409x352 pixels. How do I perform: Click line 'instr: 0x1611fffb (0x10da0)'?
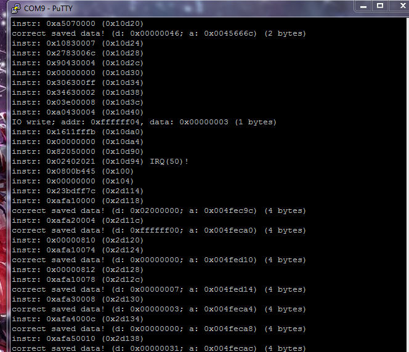tap(78, 132)
